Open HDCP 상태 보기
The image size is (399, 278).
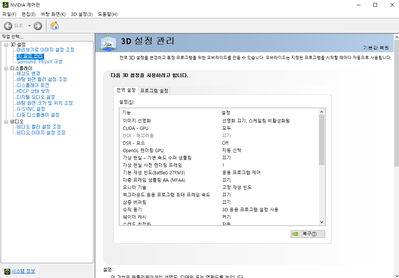[x=33, y=91]
